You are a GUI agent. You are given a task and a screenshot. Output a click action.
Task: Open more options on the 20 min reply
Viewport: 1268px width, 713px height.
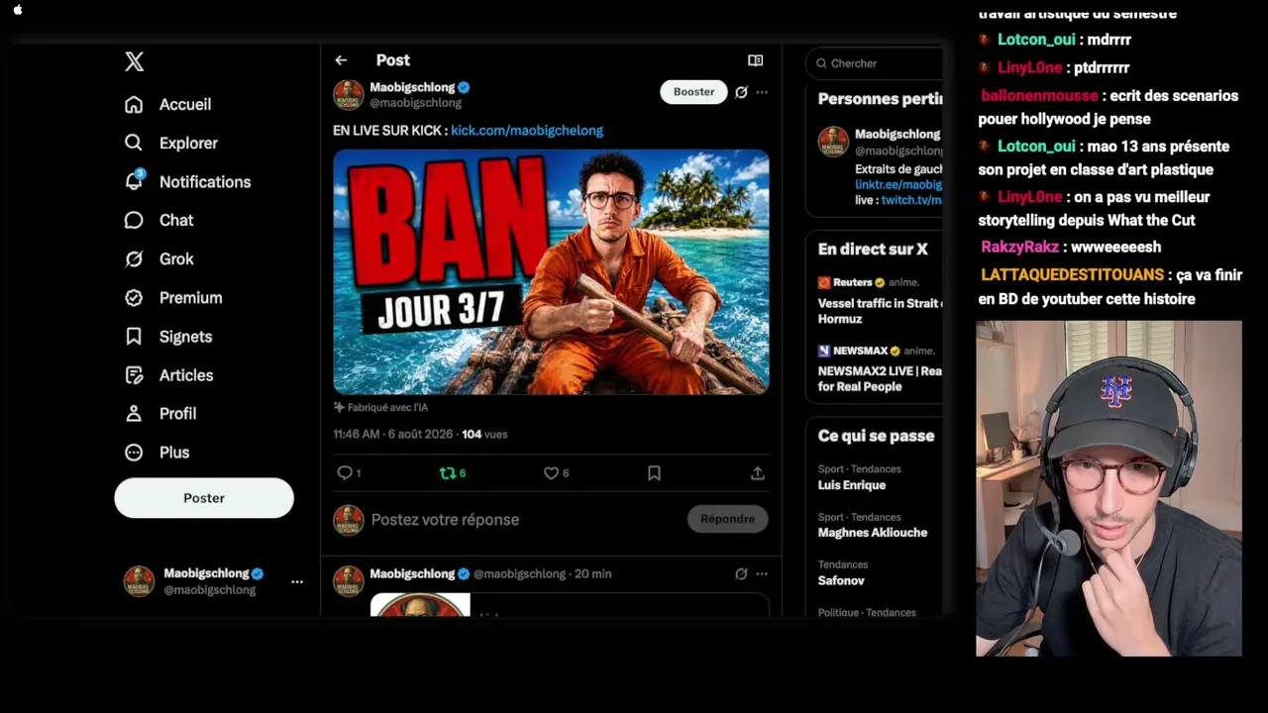pyautogui.click(x=762, y=573)
